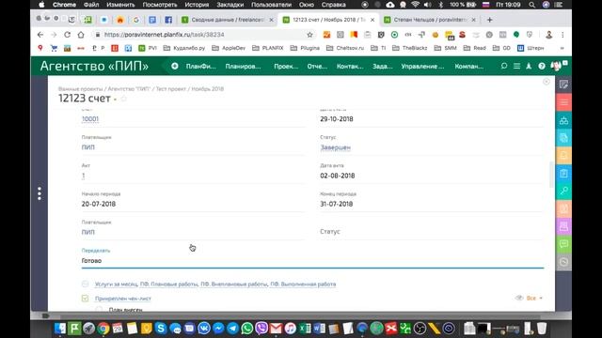
Task: Open the ПланФи... header menu
Action: [x=200, y=67]
